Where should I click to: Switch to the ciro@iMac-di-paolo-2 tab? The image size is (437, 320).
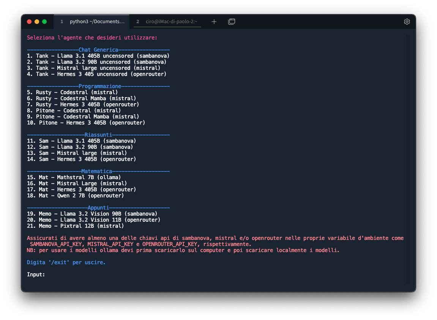(x=167, y=22)
